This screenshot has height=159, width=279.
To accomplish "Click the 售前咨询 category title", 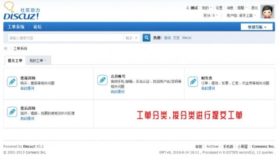I will tap(28, 78).
